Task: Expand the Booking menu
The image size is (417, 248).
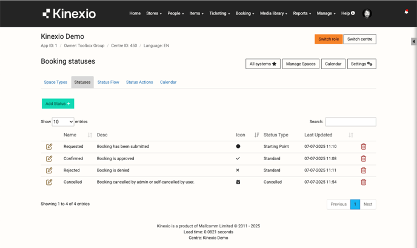Action: point(245,13)
